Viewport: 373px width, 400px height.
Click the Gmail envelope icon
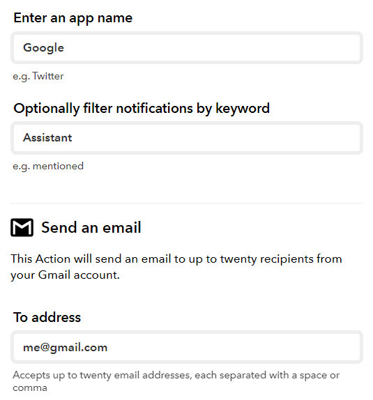22,227
